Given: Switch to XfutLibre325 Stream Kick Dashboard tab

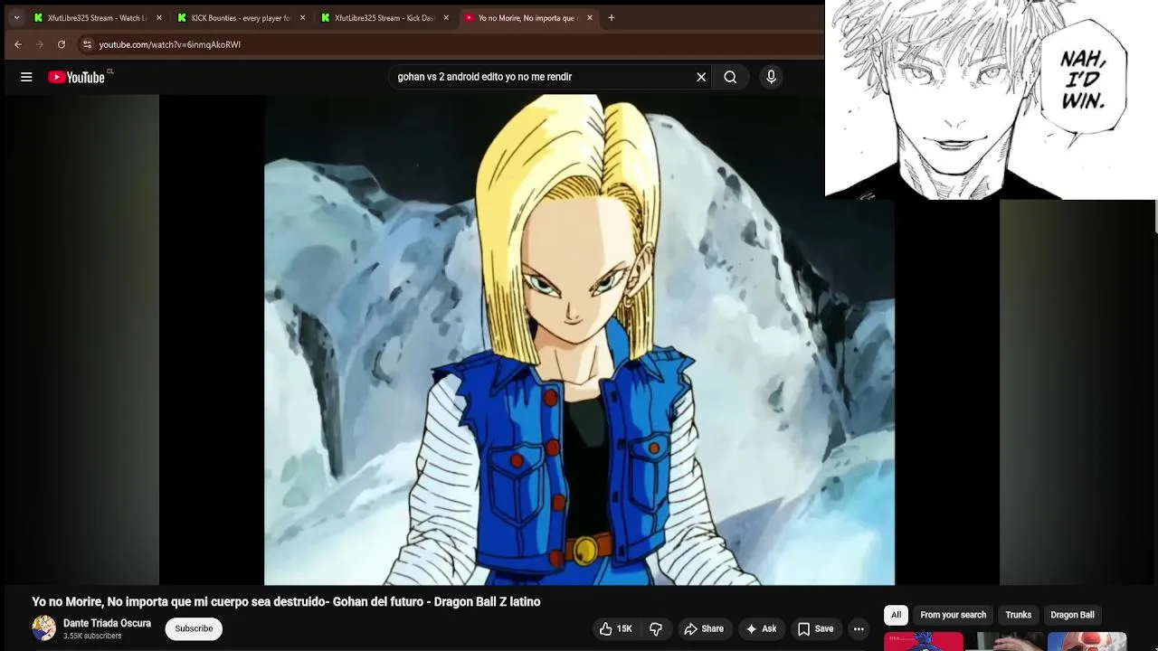Looking at the screenshot, I should click(x=384, y=17).
